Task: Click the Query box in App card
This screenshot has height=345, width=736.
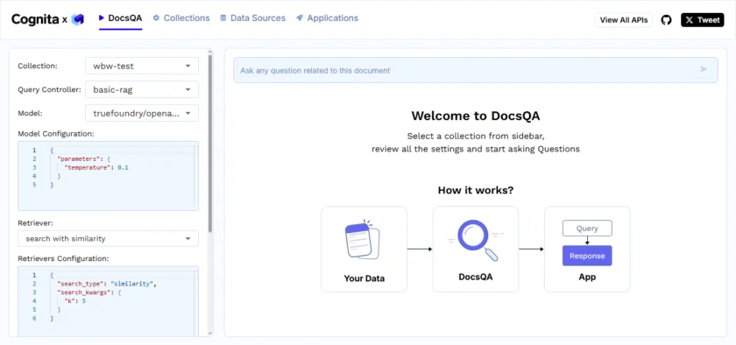Action: tap(587, 229)
